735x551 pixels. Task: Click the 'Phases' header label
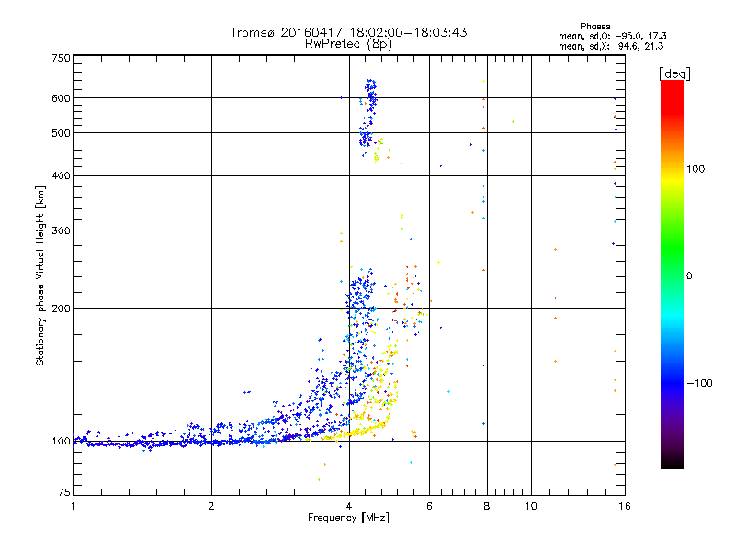click(594, 27)
